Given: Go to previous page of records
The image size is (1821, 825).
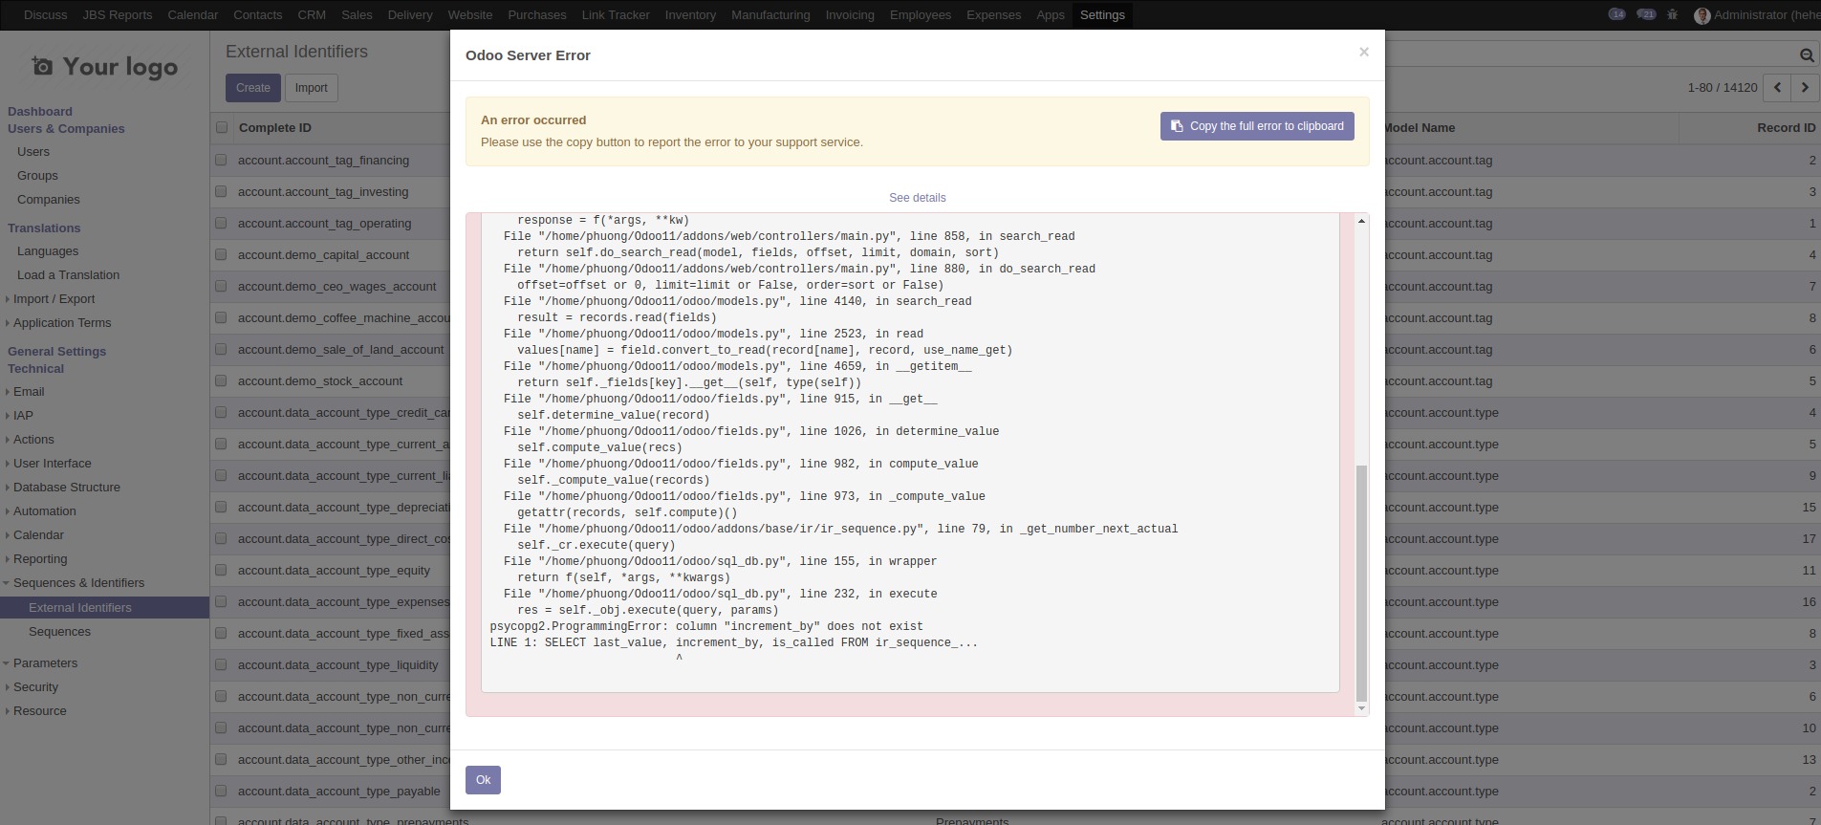Looking at the screenshot, I should [1777, 87].
